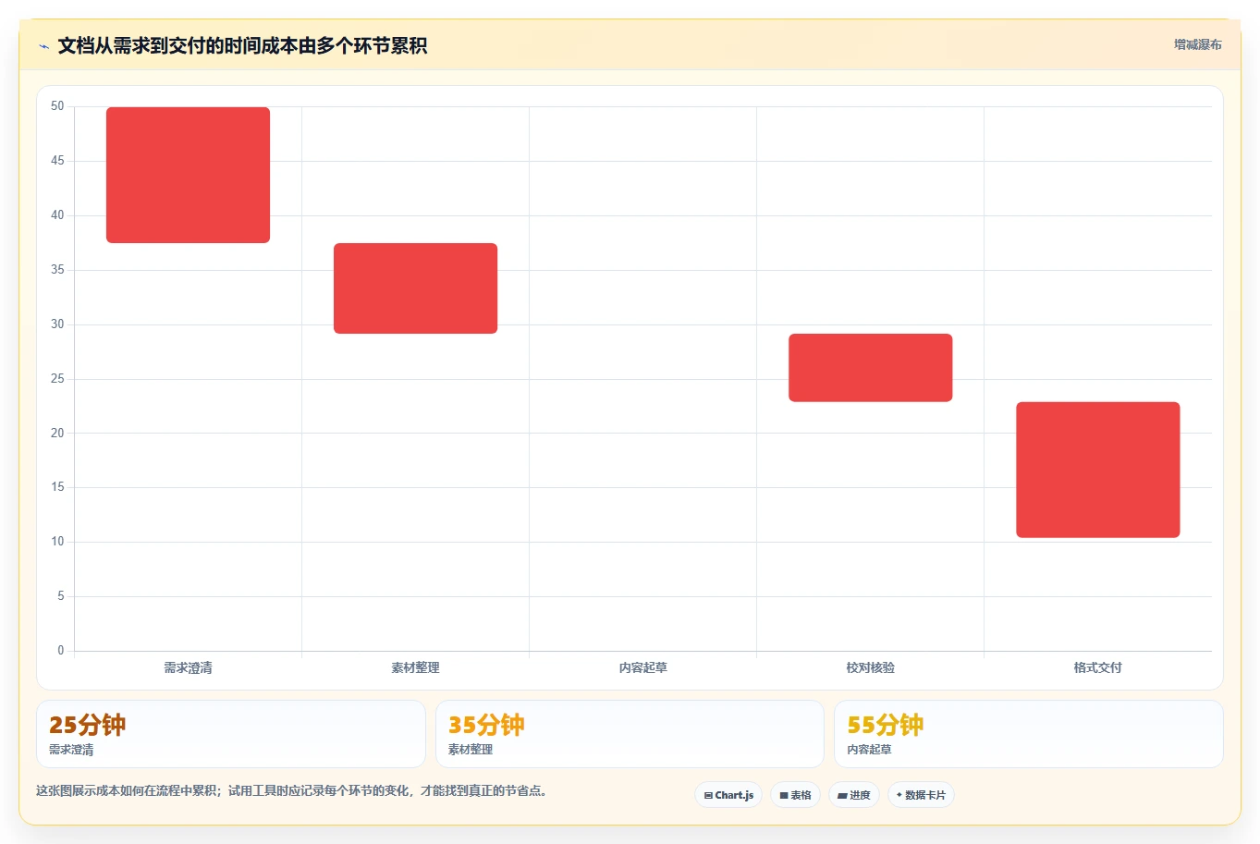Click the 内容起草 x-axis label
Screen dimensions: 1260x844
[642, 667]
